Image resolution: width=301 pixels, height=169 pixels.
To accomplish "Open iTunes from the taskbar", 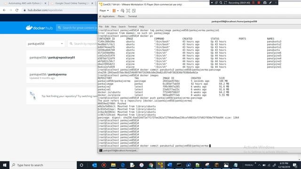I will click(142, 165).
